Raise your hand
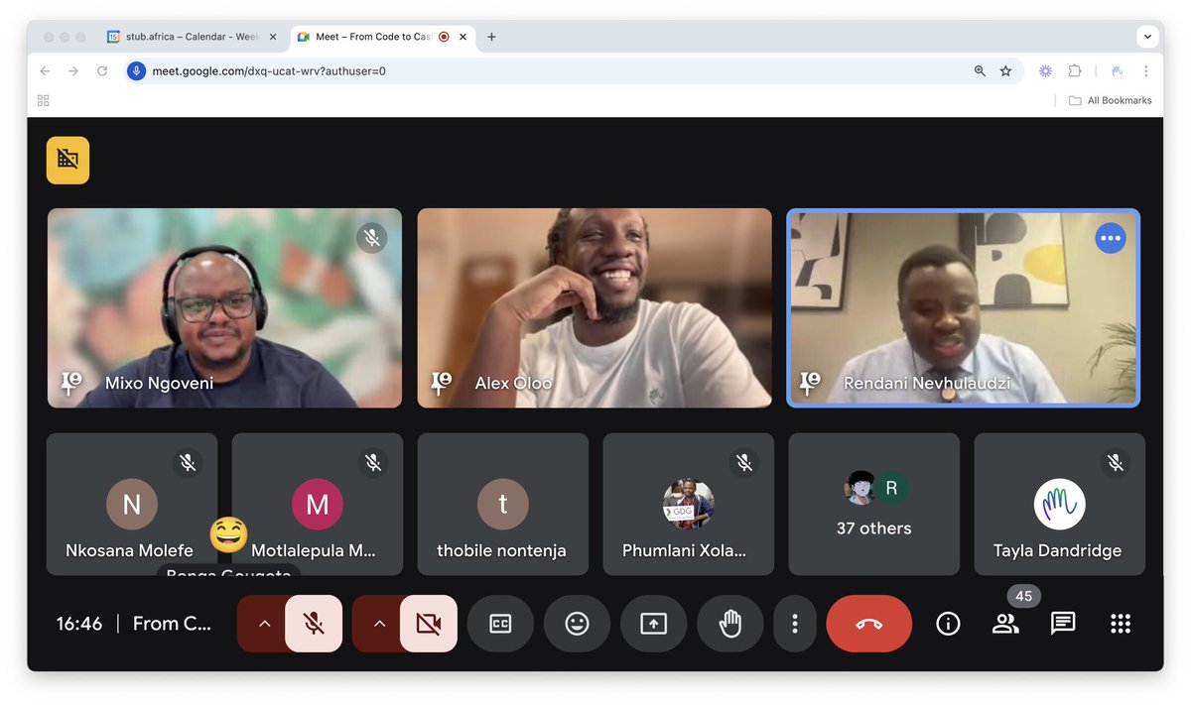1191x705 pixels. (x=729, y=623)
